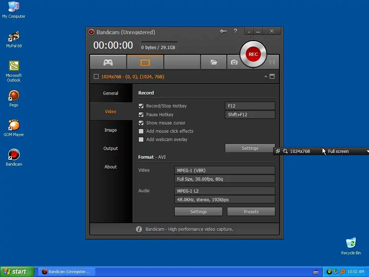Click the 1024x768 label on floating bar
The width and height of the screenshot is (369, 277).
[x=300, y=151]
